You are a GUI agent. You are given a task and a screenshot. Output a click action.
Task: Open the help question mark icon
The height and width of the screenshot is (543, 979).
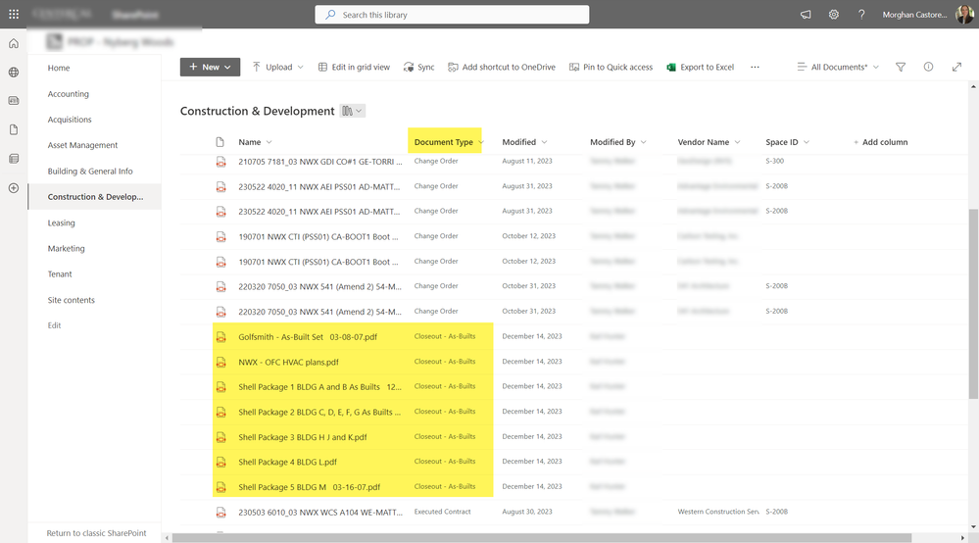[861, 15]
